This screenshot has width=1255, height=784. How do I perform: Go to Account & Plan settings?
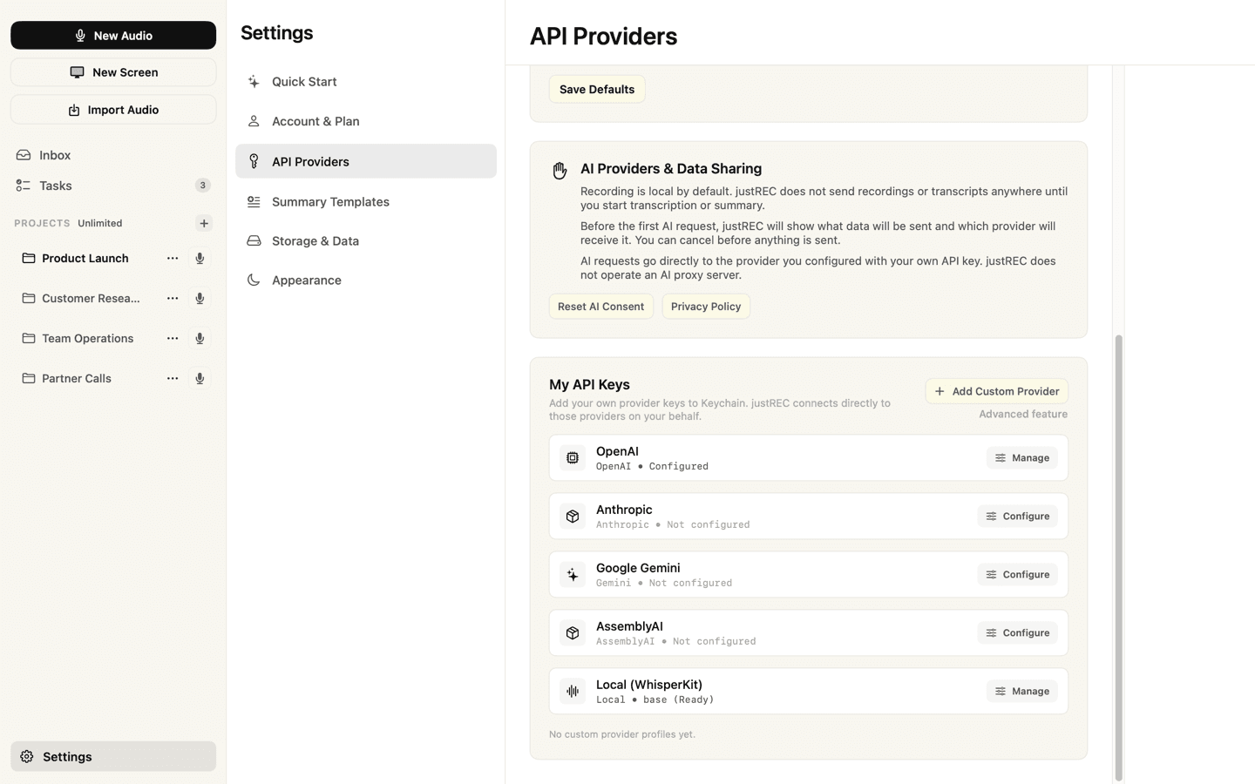[366, 121]
